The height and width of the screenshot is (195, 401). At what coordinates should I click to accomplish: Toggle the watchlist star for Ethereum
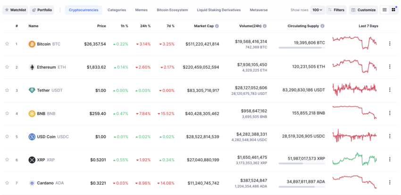(x=7, y=67)
